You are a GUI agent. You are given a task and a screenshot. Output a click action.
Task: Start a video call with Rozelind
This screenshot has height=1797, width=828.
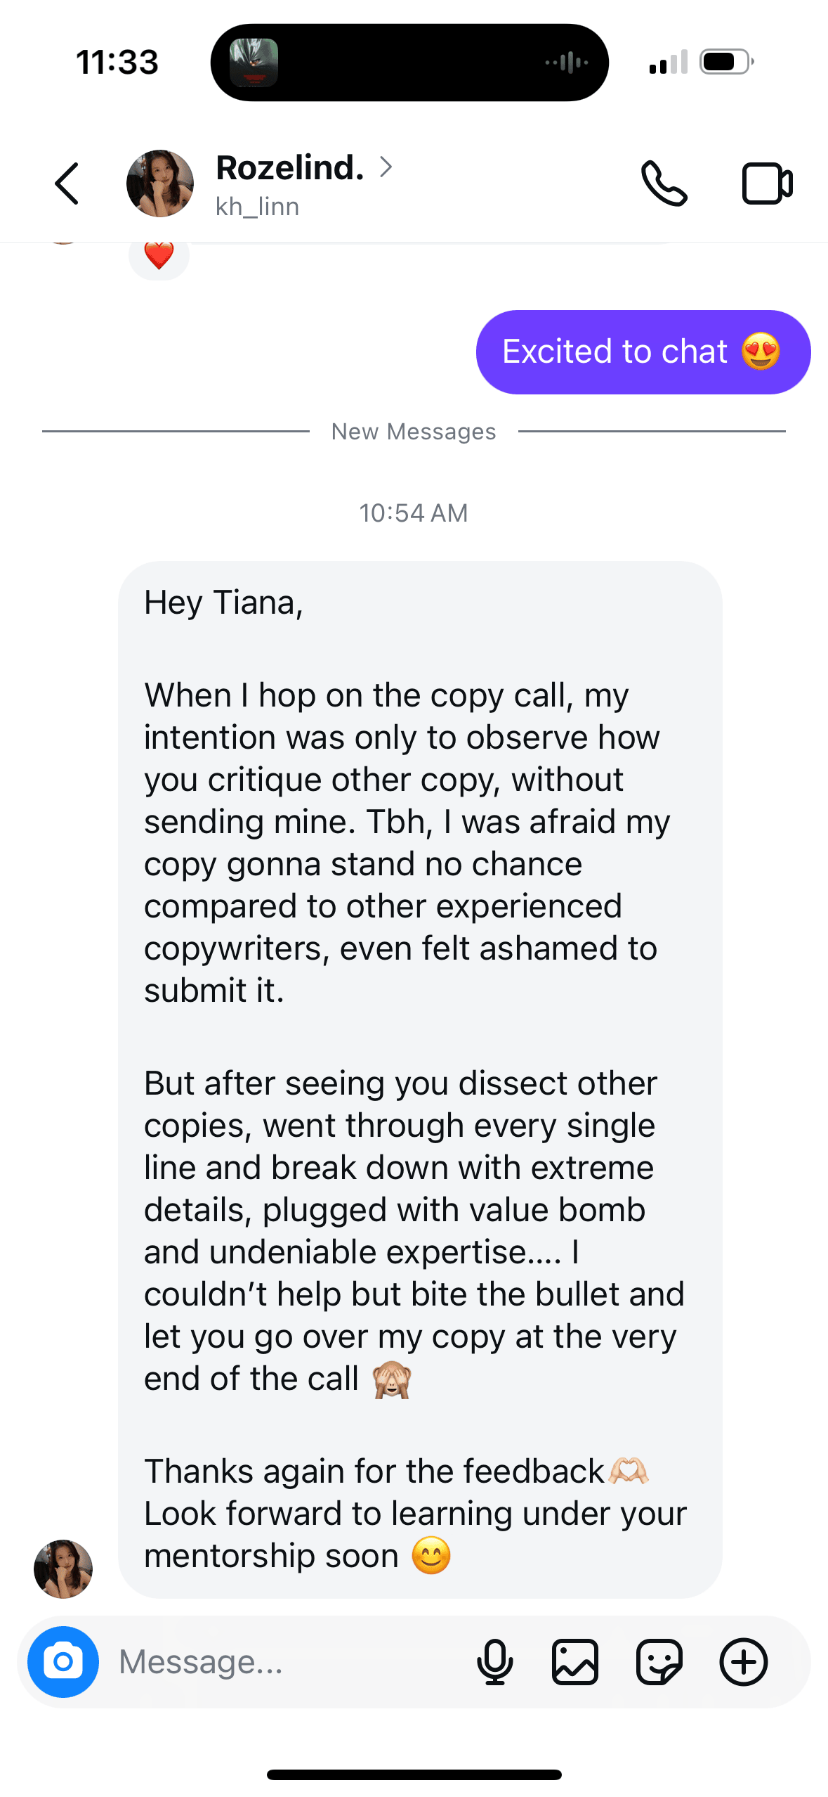pyautogui.click(x=767, y=184)
